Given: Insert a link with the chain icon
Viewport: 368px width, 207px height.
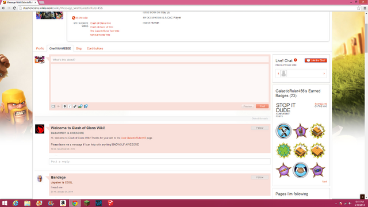Looking at the screenshot, I should (75, 106).
